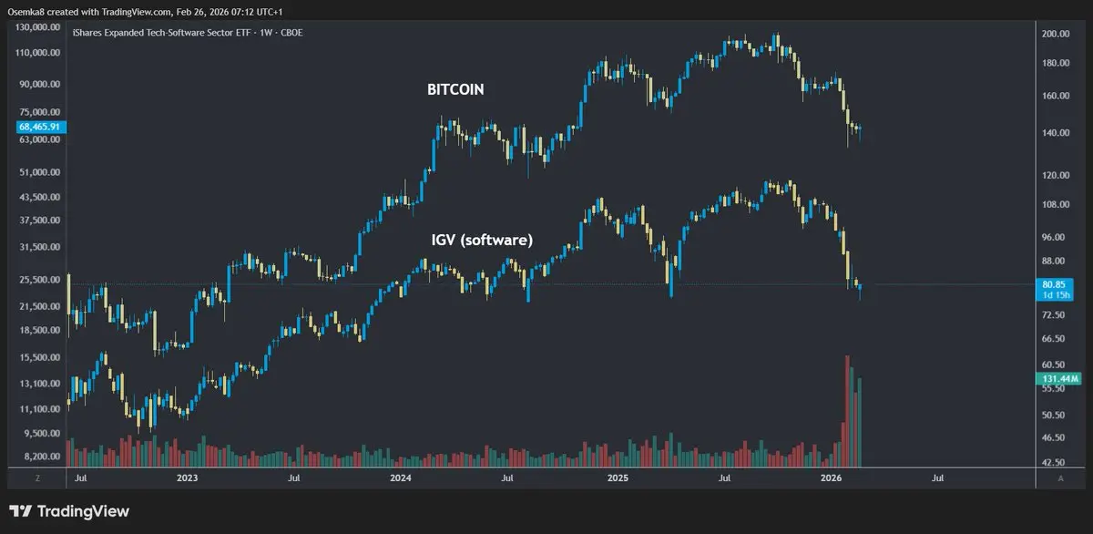Click the tallest red volume bar
Image resolution: width=1093 pixels, height=534 pixels.
pos(847,410)
